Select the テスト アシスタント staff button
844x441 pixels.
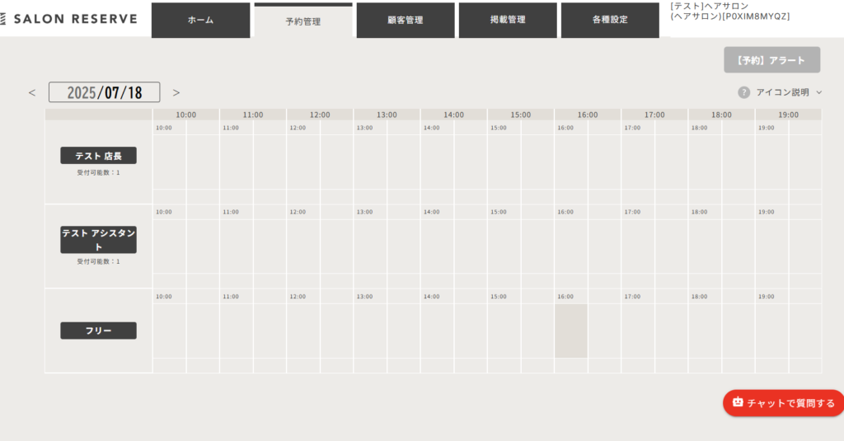pyautogui.click(x=98, y=240)
